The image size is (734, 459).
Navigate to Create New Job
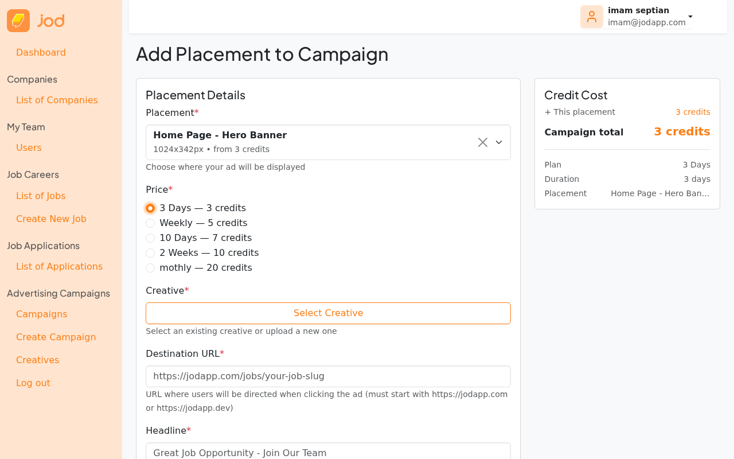click(x=51, y=219)
